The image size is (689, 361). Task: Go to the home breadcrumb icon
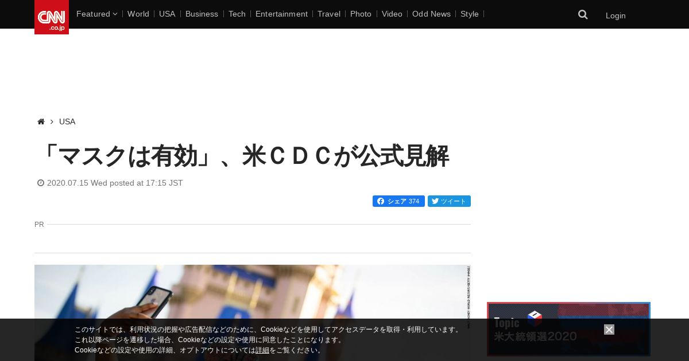tap(41, 121)
